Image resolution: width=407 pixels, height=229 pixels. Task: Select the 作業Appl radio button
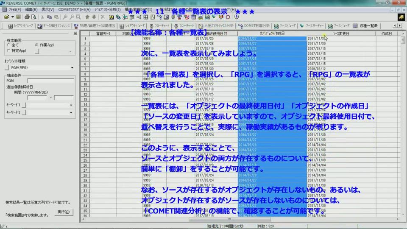(37, 45)
